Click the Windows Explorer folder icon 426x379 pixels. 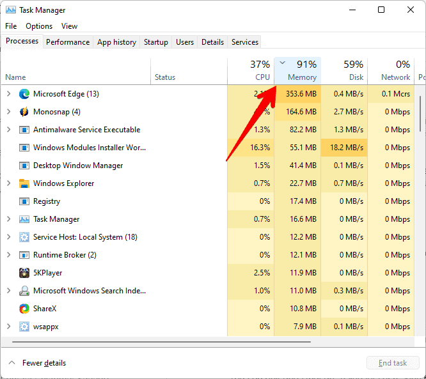tap(24, 183)
